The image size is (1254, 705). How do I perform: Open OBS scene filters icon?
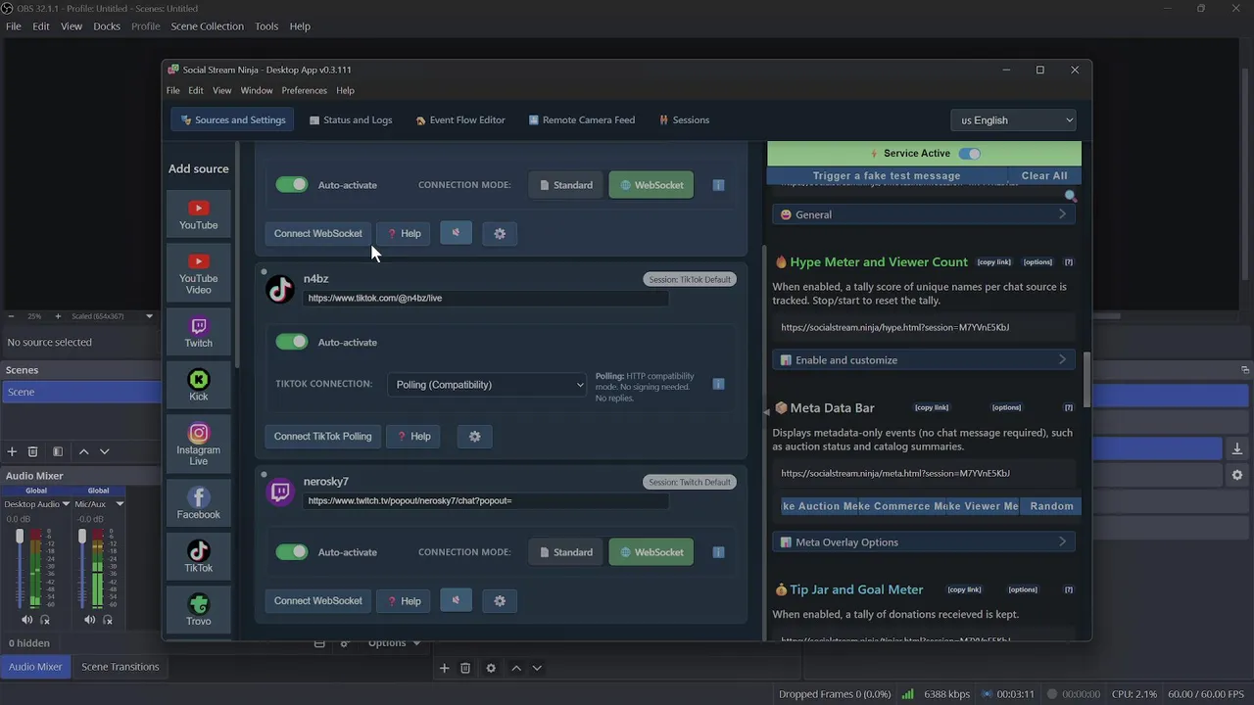pyautogui.click(x=58, y=451)
